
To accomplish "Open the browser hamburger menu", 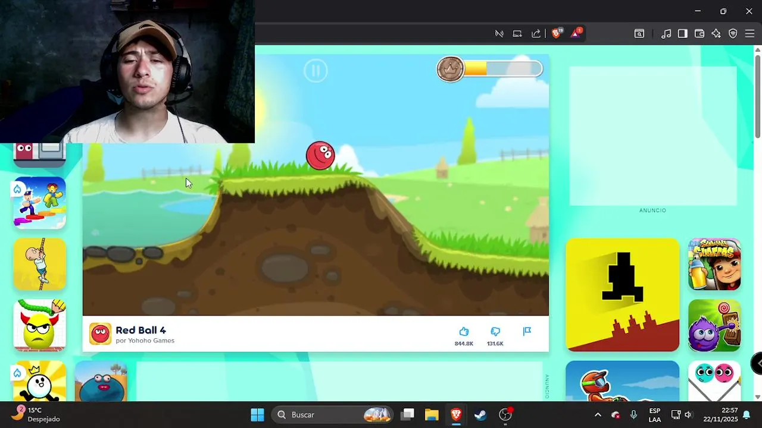I will coord(749,34).
